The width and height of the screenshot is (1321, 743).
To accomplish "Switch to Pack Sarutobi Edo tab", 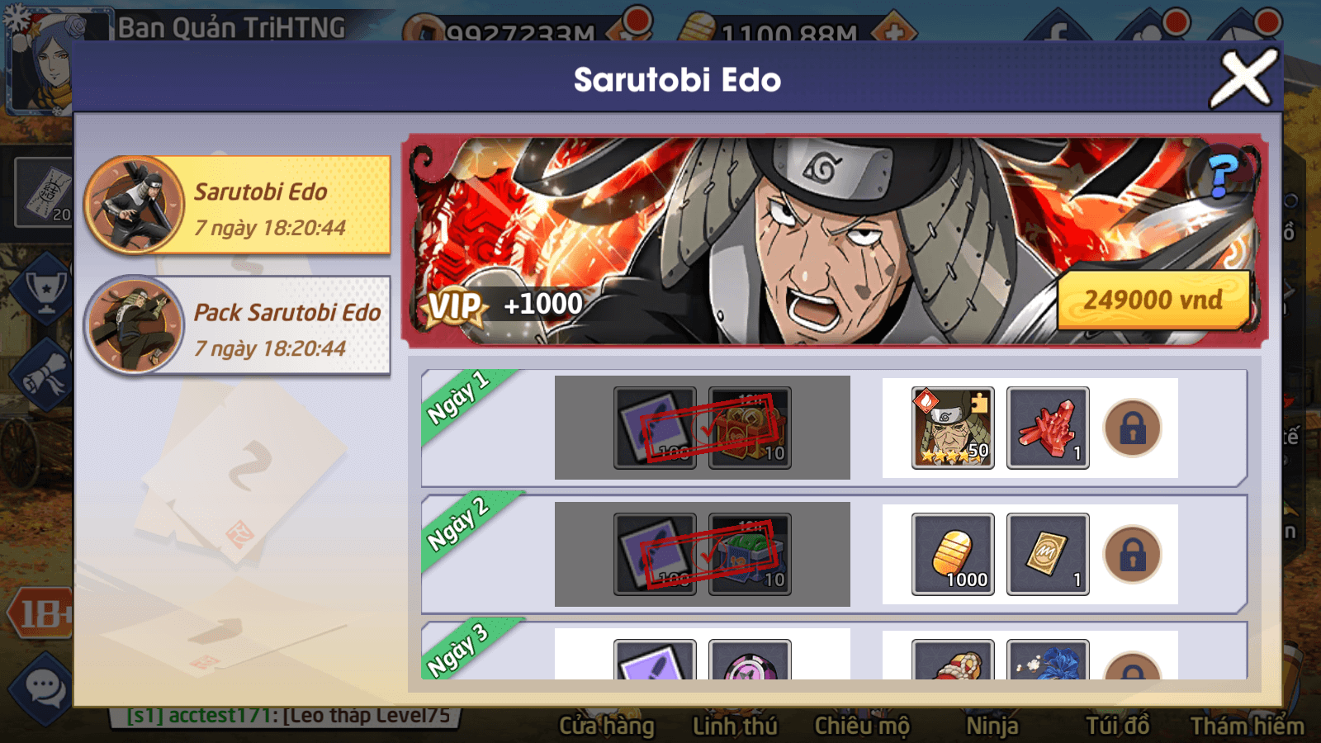I will pyautogui.click(x=237, y=325).
